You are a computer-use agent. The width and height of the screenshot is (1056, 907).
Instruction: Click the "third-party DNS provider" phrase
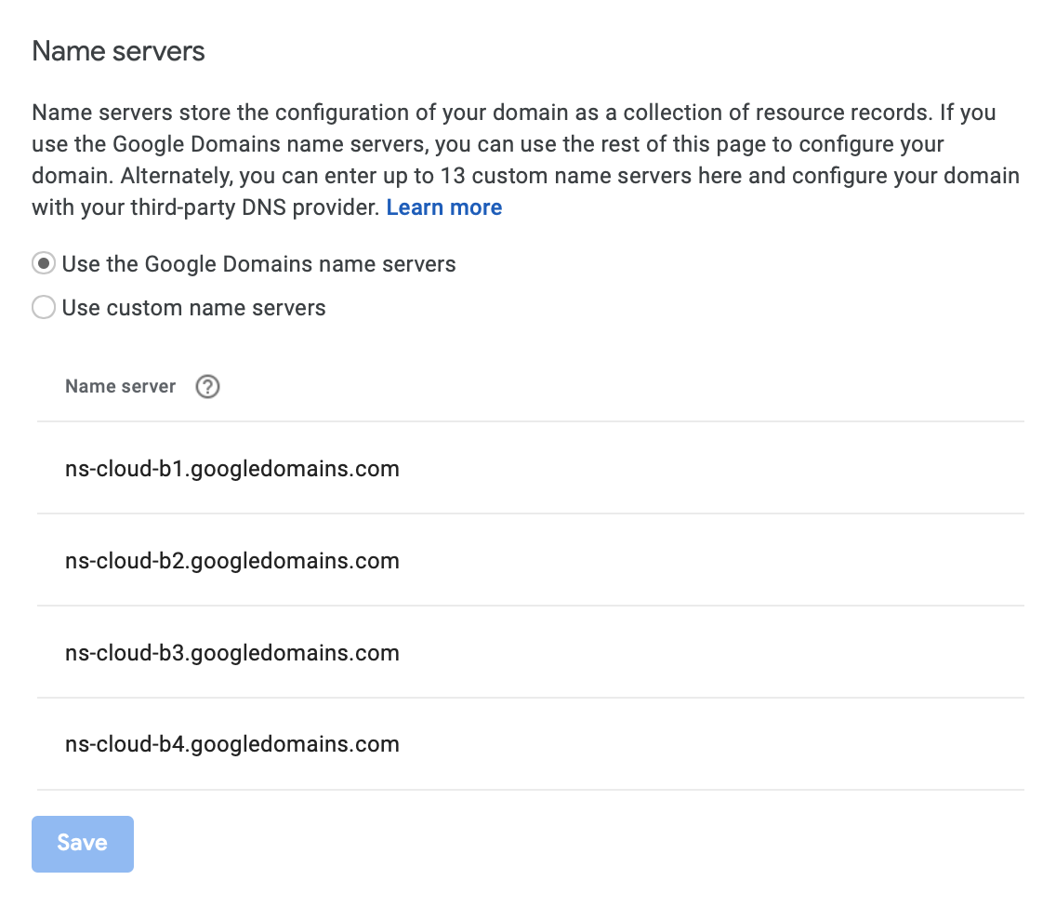[256, 207]
